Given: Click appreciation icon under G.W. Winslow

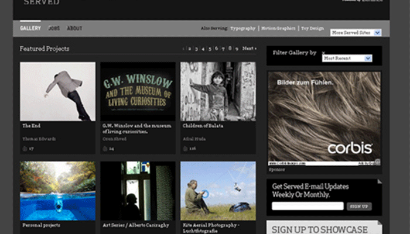Looking at the screenshot, I should [105, 149].
